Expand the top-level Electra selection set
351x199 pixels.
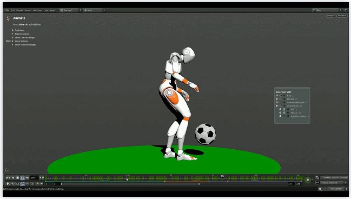pos(281,99)
